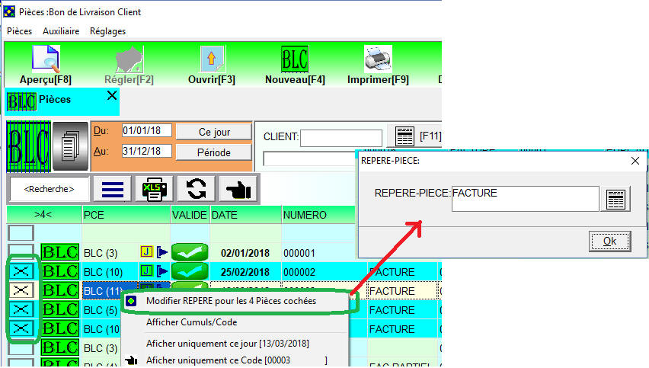Click the Ce jour button
Screen dimensions: 649x368
click(213, 132)
